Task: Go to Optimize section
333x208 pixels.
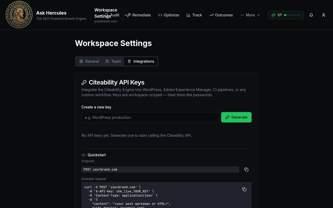Action: 169,15
